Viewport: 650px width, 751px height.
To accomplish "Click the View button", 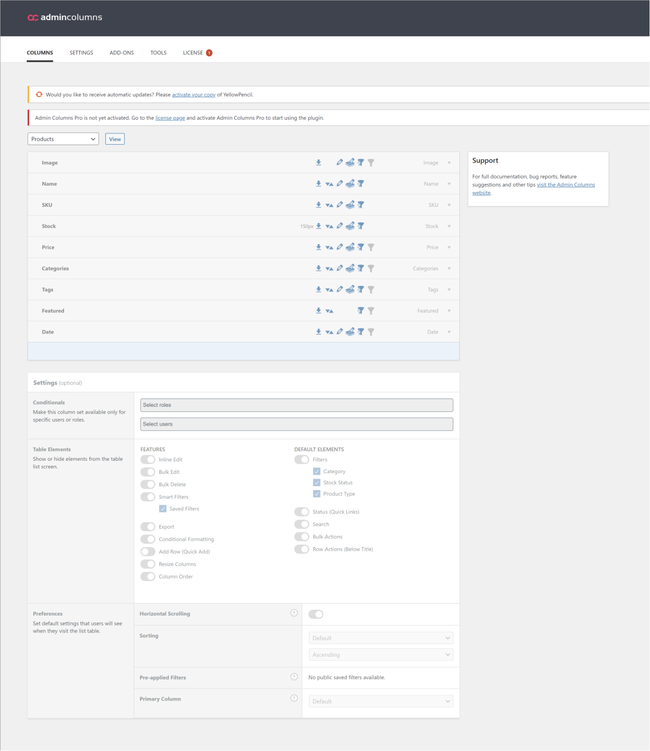I will tap(115, 139).
